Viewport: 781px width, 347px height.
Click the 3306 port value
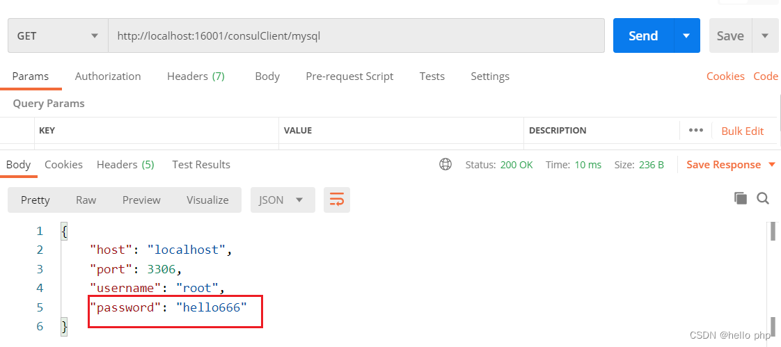pyautogui.click(x=161, y=269)
